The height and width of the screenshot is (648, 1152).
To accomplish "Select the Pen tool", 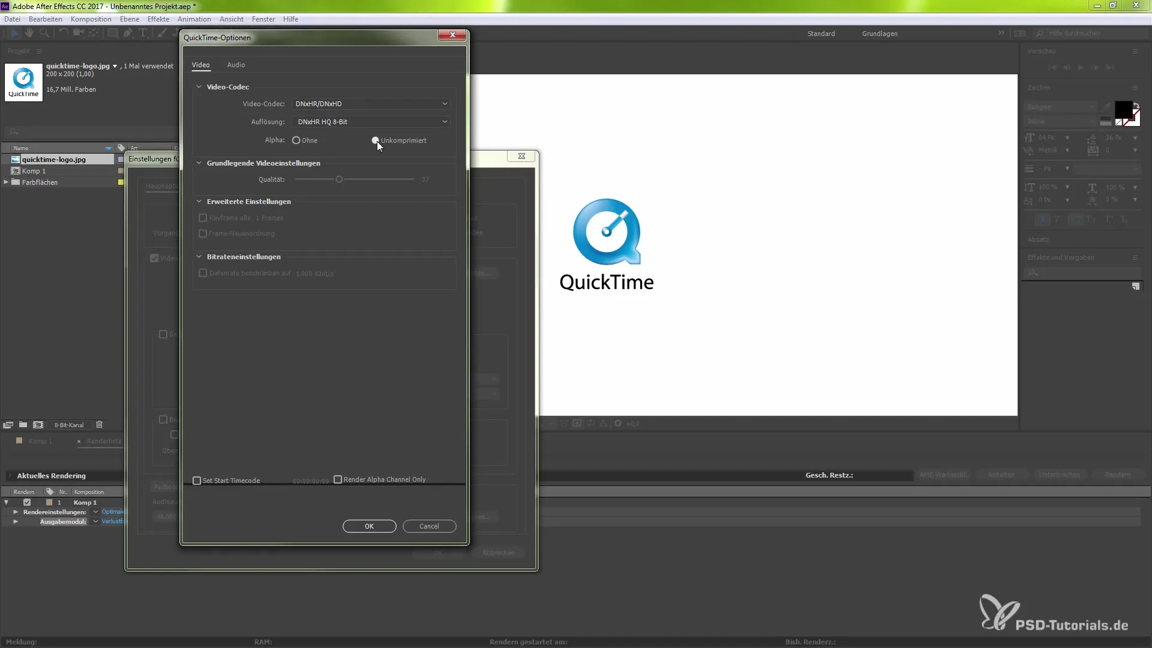I will pos(128,33).
